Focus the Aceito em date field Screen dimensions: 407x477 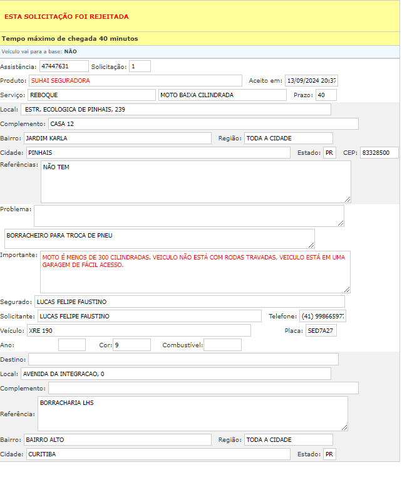pyautogui.click(x=312, y=81)
